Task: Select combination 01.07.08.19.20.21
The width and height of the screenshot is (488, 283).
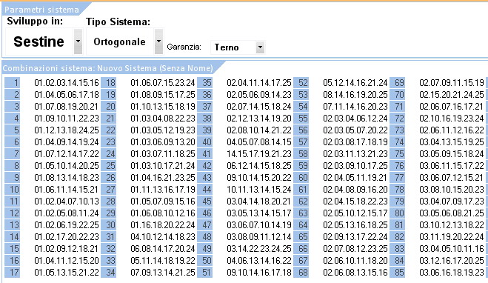Action: [x=66, y=107]
